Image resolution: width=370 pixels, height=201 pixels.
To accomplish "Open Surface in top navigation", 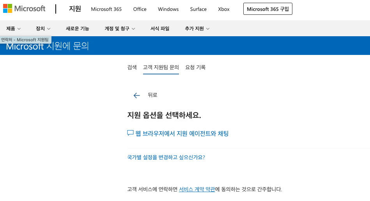I will [198, 9].
